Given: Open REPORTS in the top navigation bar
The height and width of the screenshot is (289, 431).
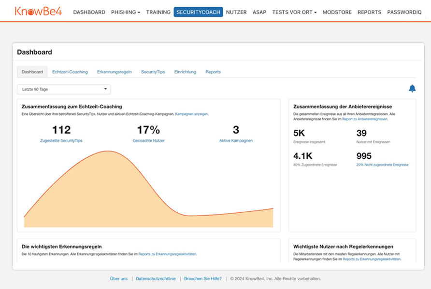Looking at the screenshot, I should [369, 12].
